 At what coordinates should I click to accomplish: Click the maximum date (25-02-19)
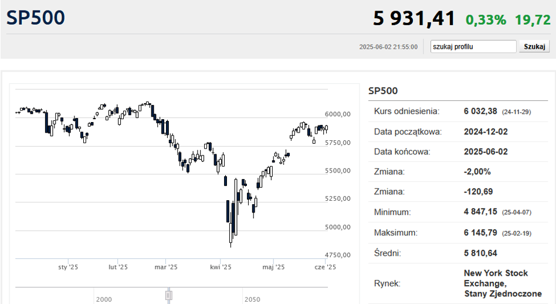coord(517,234)
